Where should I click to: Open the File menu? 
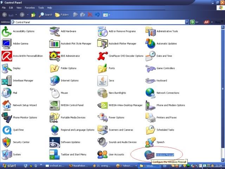pyautogui.click(x=4, y=8)
